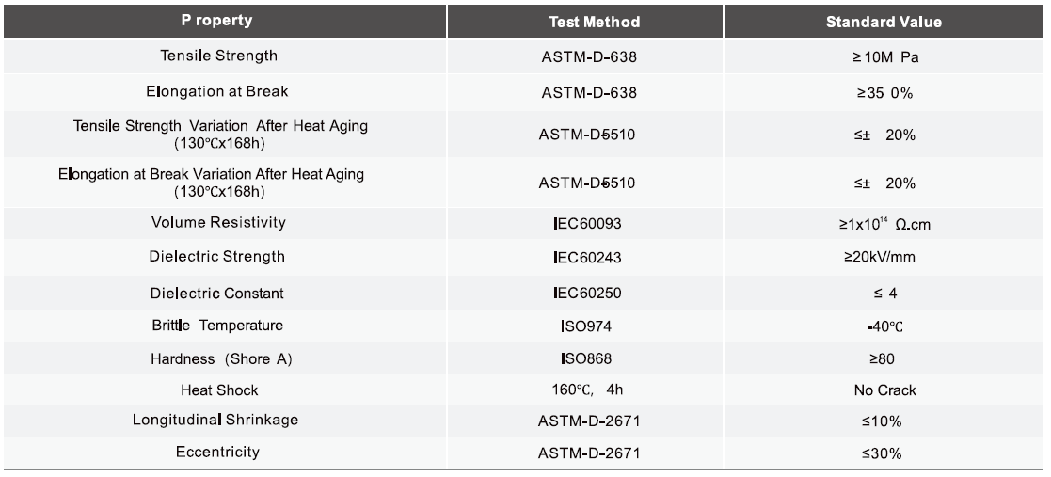Click the Eccentricity property cell
Image resolution: width=1051 pixels, height=477 pixels.
pyautogui.click(x=218, y=453)
